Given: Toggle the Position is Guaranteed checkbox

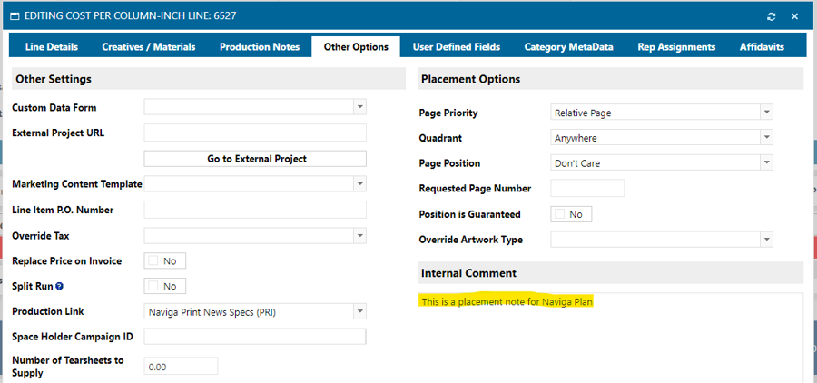Looking at the screenshot, I should coord(561,214).
